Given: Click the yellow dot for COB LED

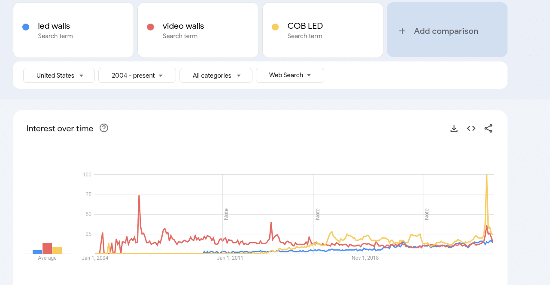Looking at the screenshot, I should coord(275,27).
